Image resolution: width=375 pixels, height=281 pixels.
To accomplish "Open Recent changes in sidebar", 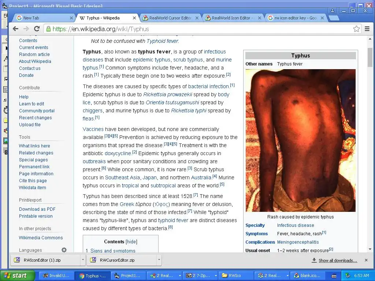I will 36,118.
